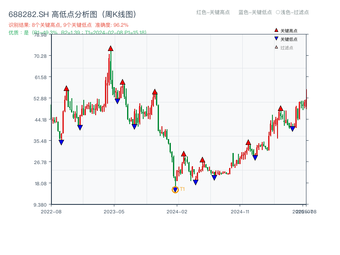
Task: Select the first red triangle right of T1
Action: (x=184, y=154)
